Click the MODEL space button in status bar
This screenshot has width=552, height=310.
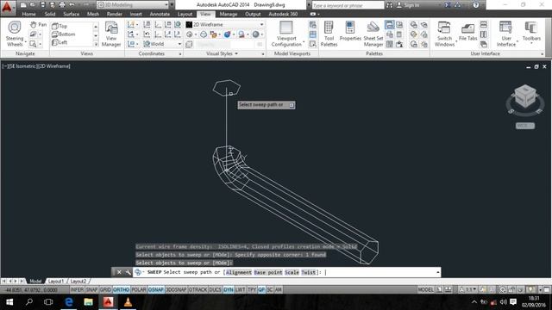tap(425, 289)
